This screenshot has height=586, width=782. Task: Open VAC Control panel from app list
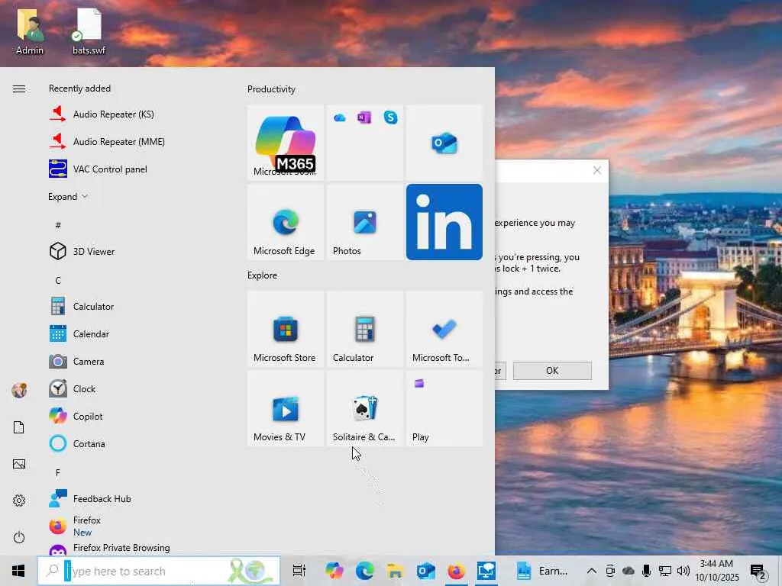(x=110, y=169)
